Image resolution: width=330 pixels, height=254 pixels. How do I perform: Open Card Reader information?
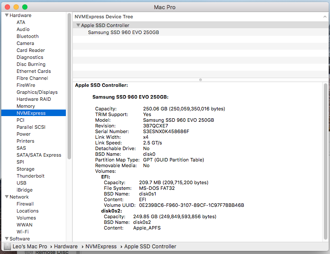31,50
